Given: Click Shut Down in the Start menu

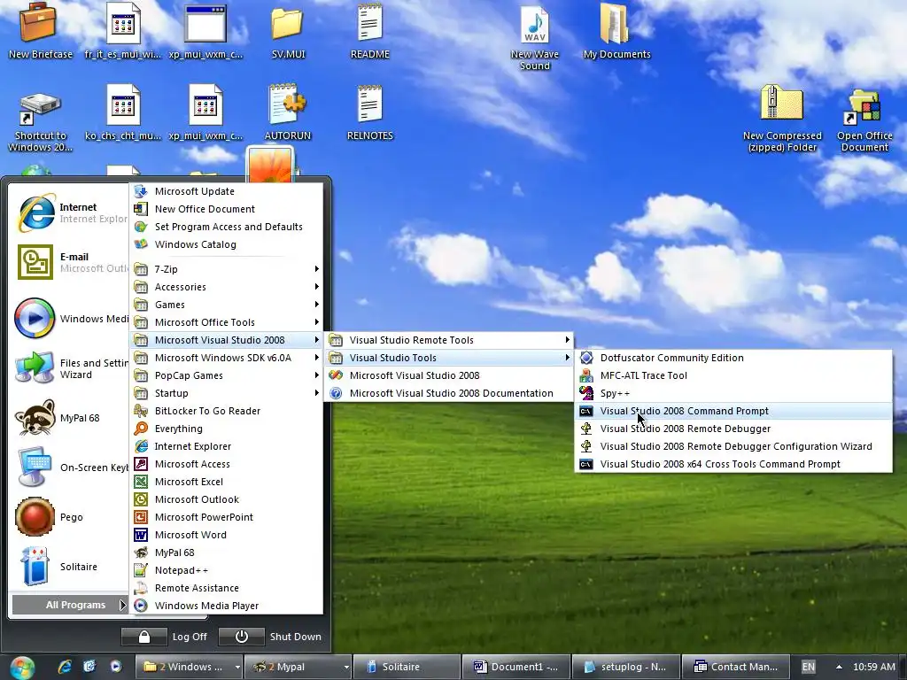Looking at the screenshot, I should coord(295,637).
